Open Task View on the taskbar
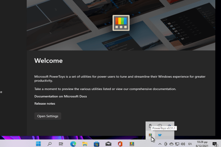Screen dimensions: 221x147 [61, 144]
